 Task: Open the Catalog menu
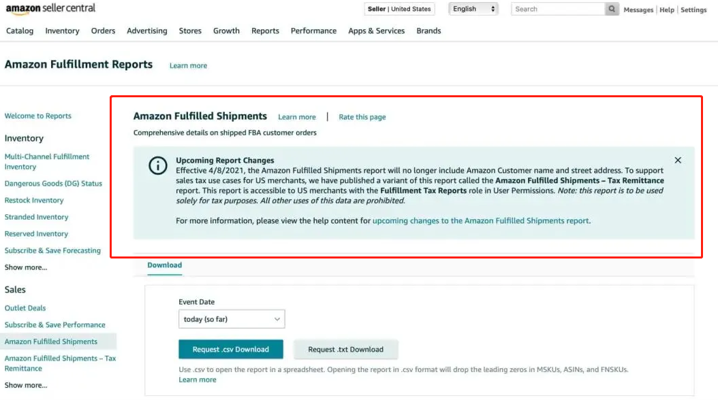(20, 31)
